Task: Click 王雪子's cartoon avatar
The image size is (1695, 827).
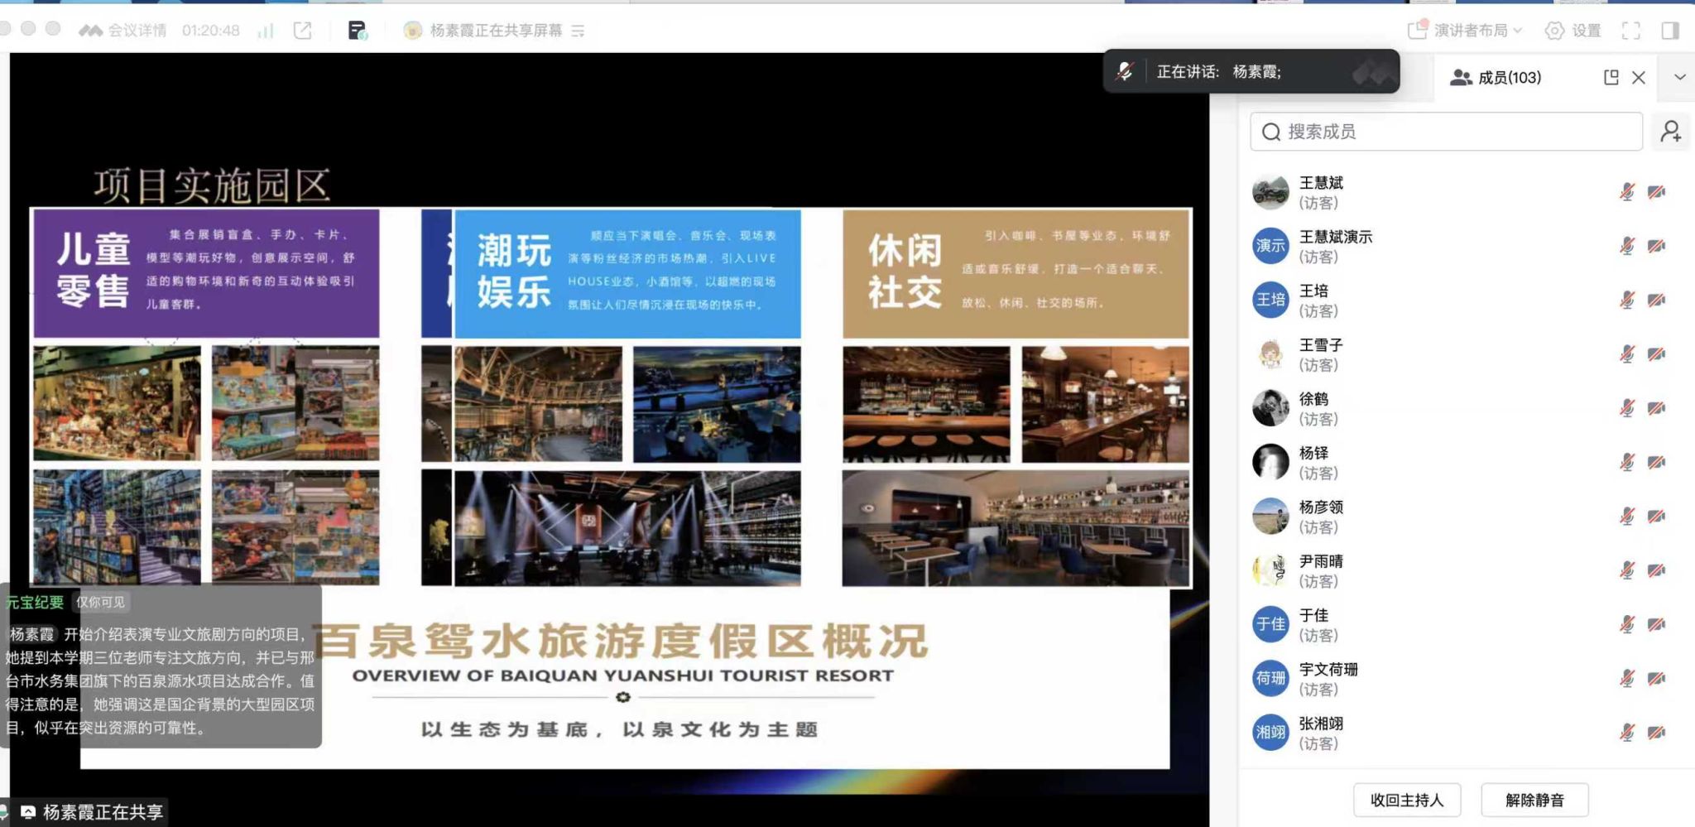Action: pyautogui.click(x=1270, y=354)
